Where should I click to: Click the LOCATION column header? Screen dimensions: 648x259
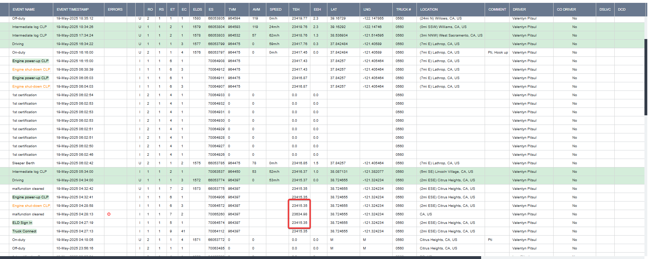(429, 10)
